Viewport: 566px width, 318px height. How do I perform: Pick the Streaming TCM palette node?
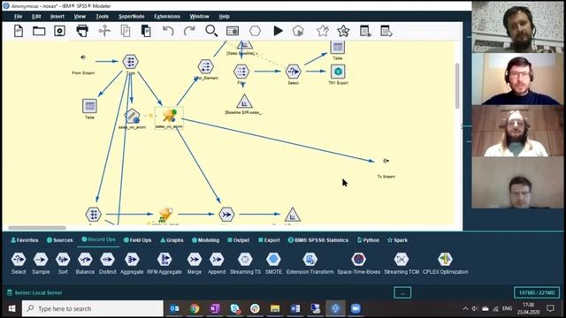coord(402,263)
